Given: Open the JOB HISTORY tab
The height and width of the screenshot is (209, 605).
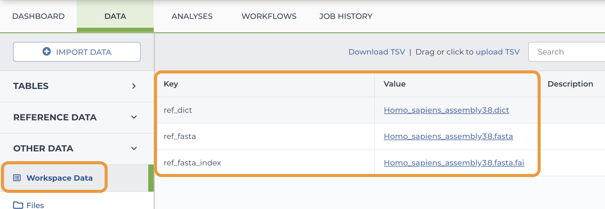Looking at the screenshot, I should [x=346, y=16].
